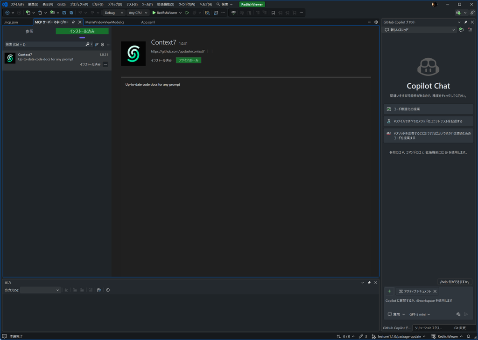Screen dimensions: 478x340
Task: Open MCP manager settings gear icon
Action: [x=102, y=44]
